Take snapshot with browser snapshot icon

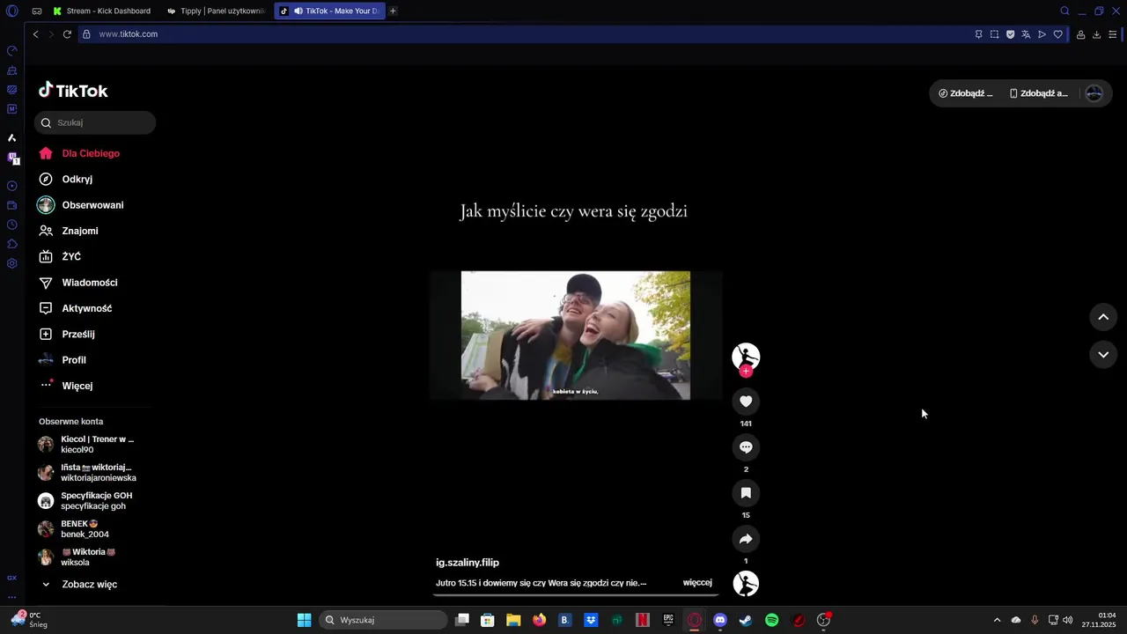coord(994,34)
